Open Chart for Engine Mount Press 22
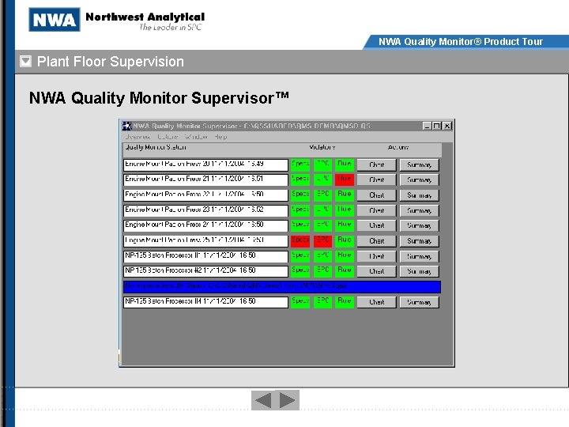The width and height of the screenshot is (569, 427). [377, 195]
